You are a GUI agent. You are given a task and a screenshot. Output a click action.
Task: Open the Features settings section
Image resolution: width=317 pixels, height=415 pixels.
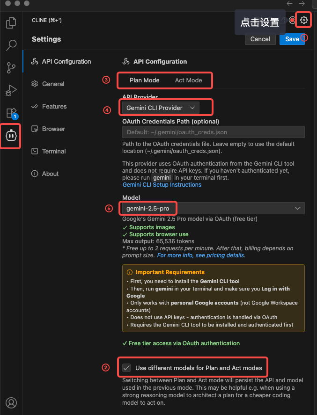click(x=54, y=106)
